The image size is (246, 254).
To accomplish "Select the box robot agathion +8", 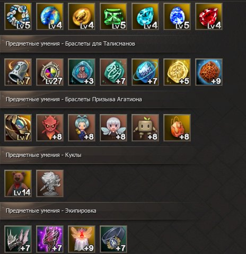I will 145,128.
